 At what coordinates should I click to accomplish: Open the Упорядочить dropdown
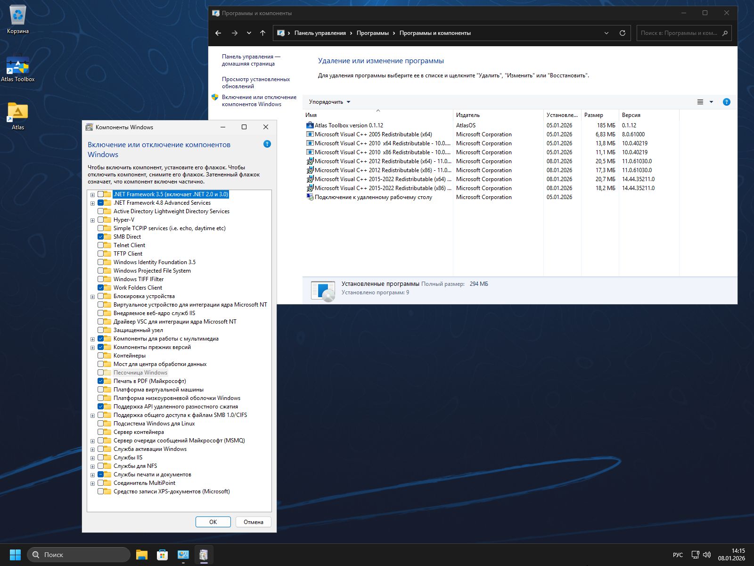(329, 102)
